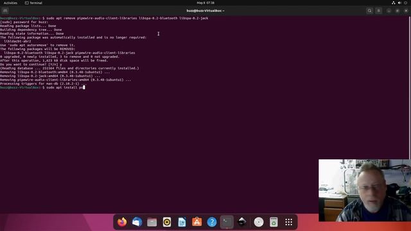
Task: Click the webcam video overlay
Action: [365, 190]
